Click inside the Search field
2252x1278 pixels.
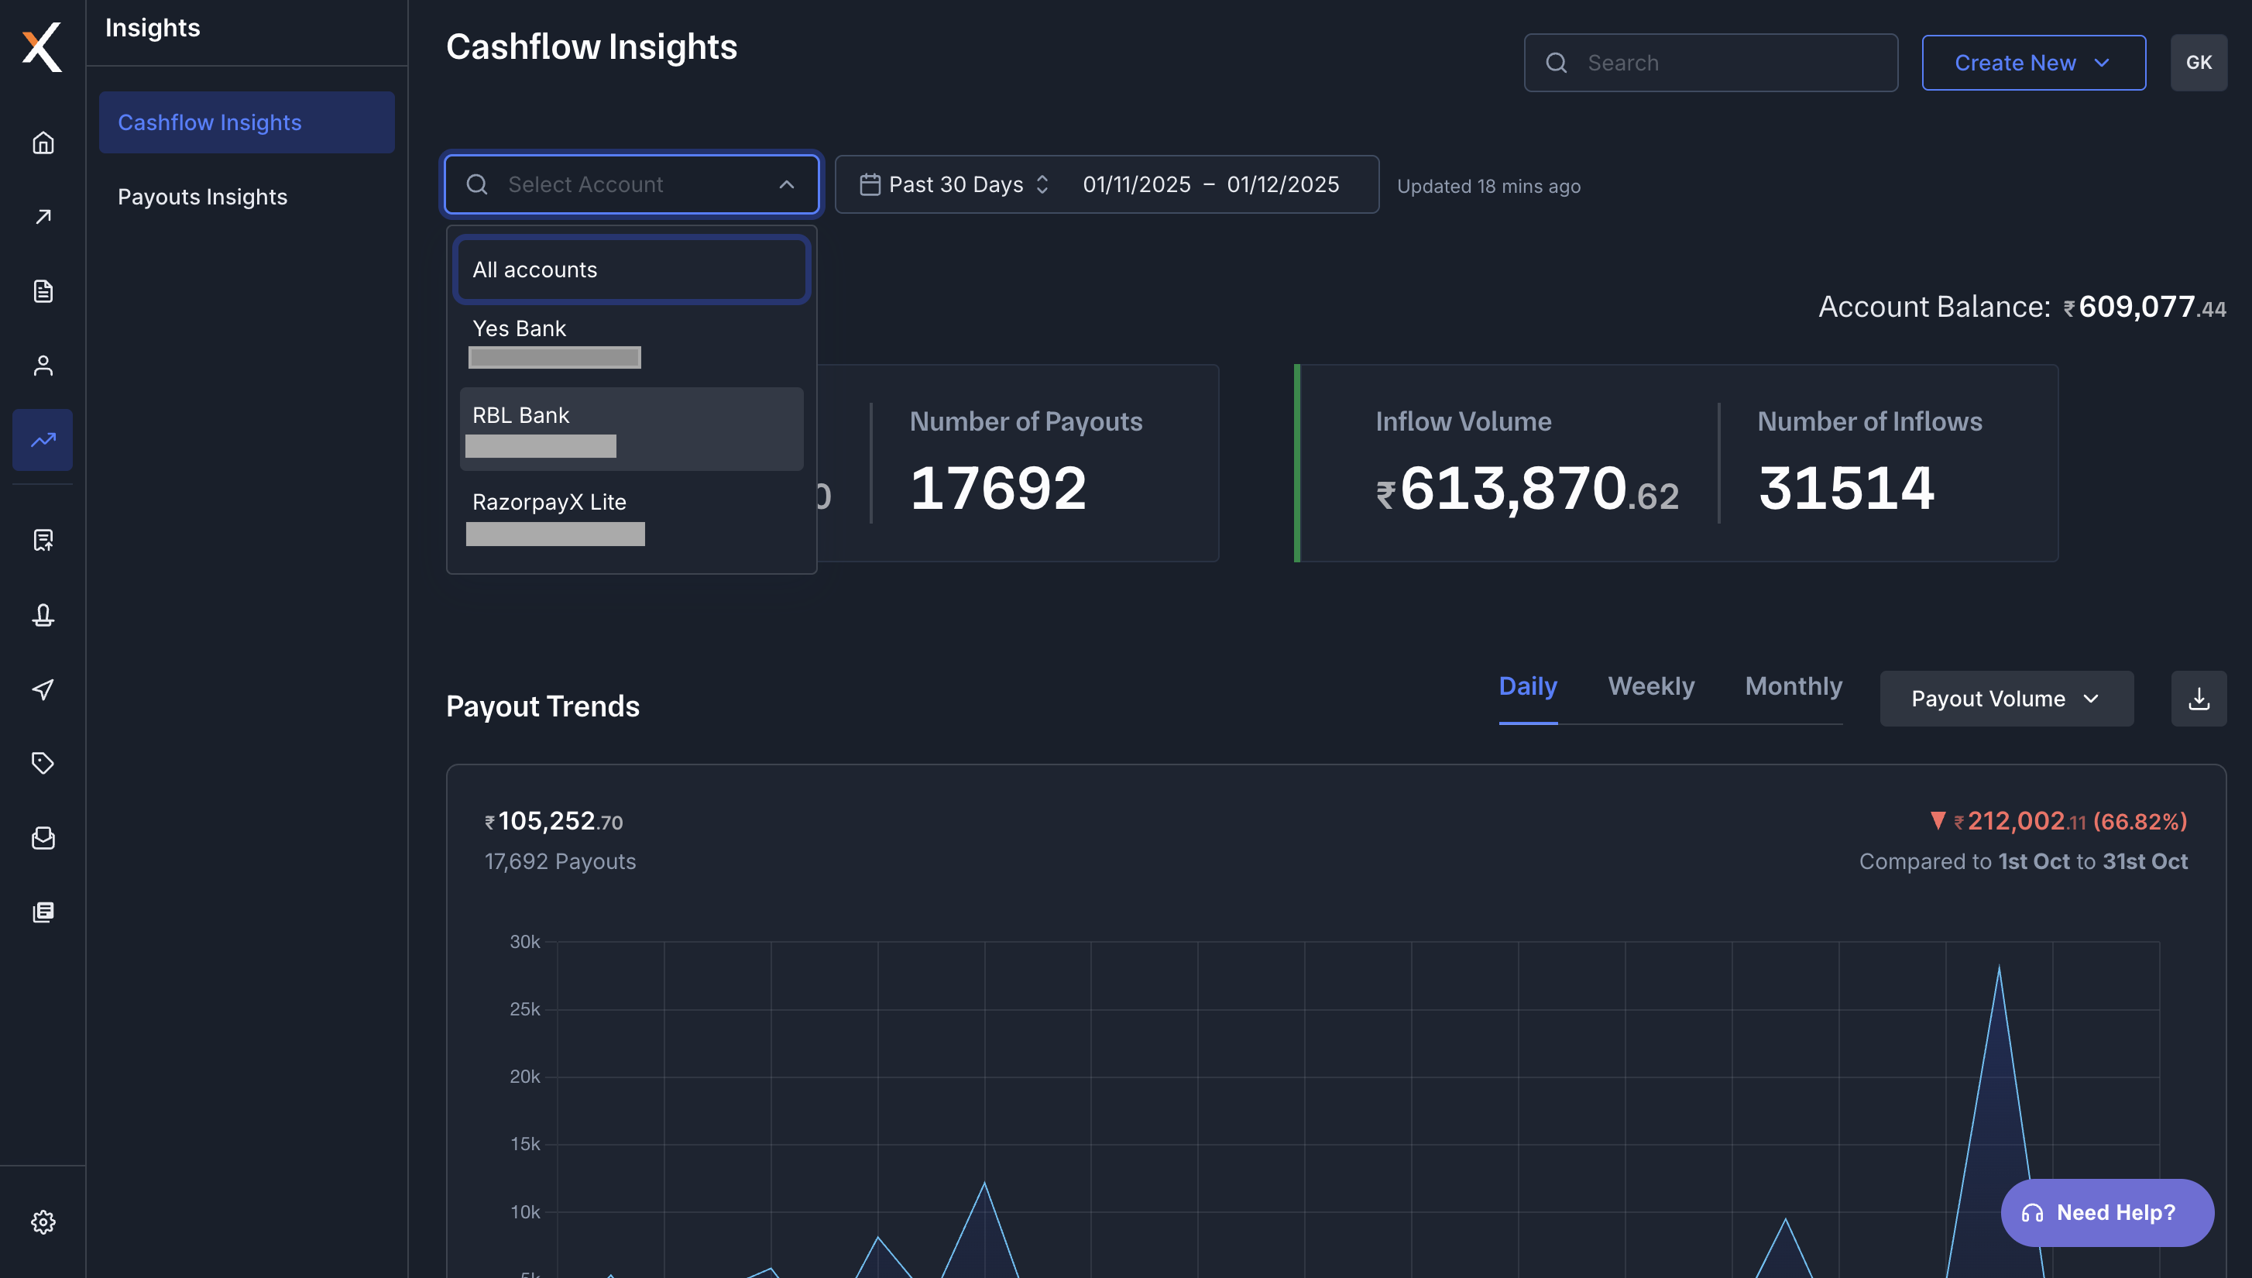point(1710,61)
